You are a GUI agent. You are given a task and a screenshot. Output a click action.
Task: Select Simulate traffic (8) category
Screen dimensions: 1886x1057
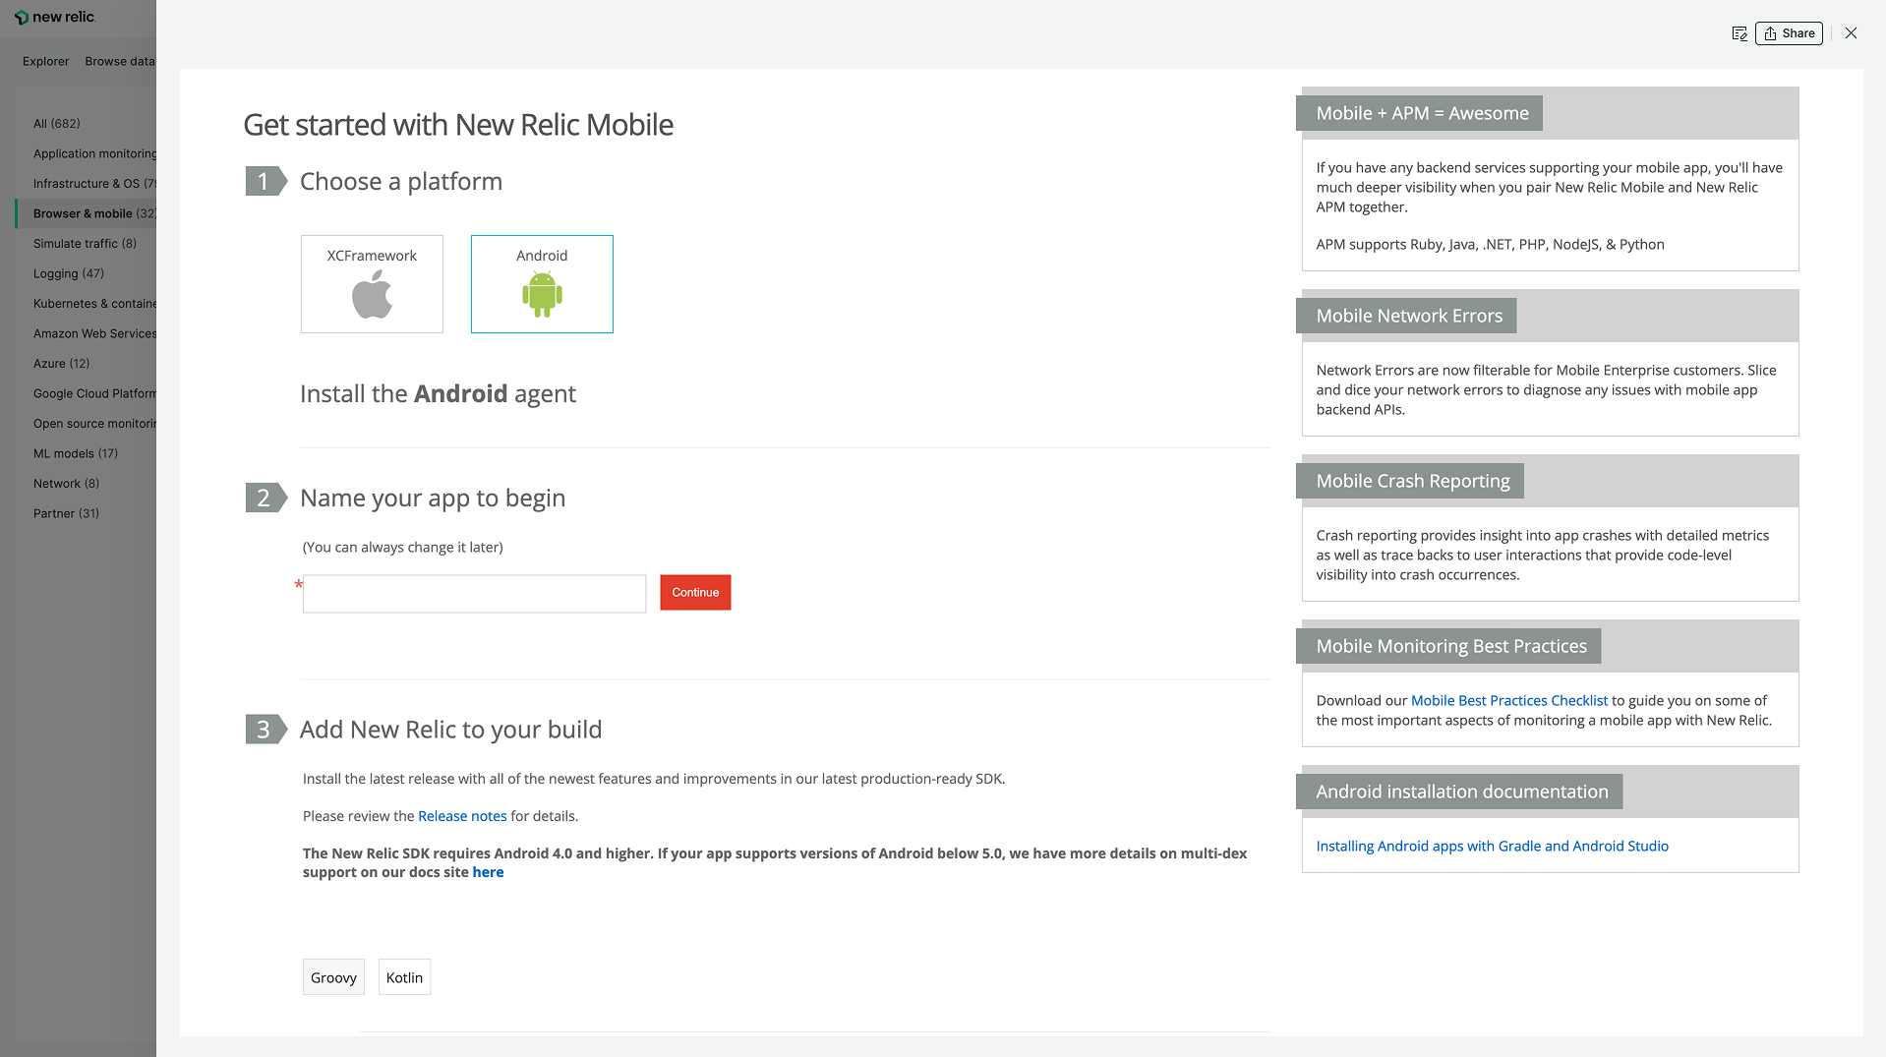[85, 244]
